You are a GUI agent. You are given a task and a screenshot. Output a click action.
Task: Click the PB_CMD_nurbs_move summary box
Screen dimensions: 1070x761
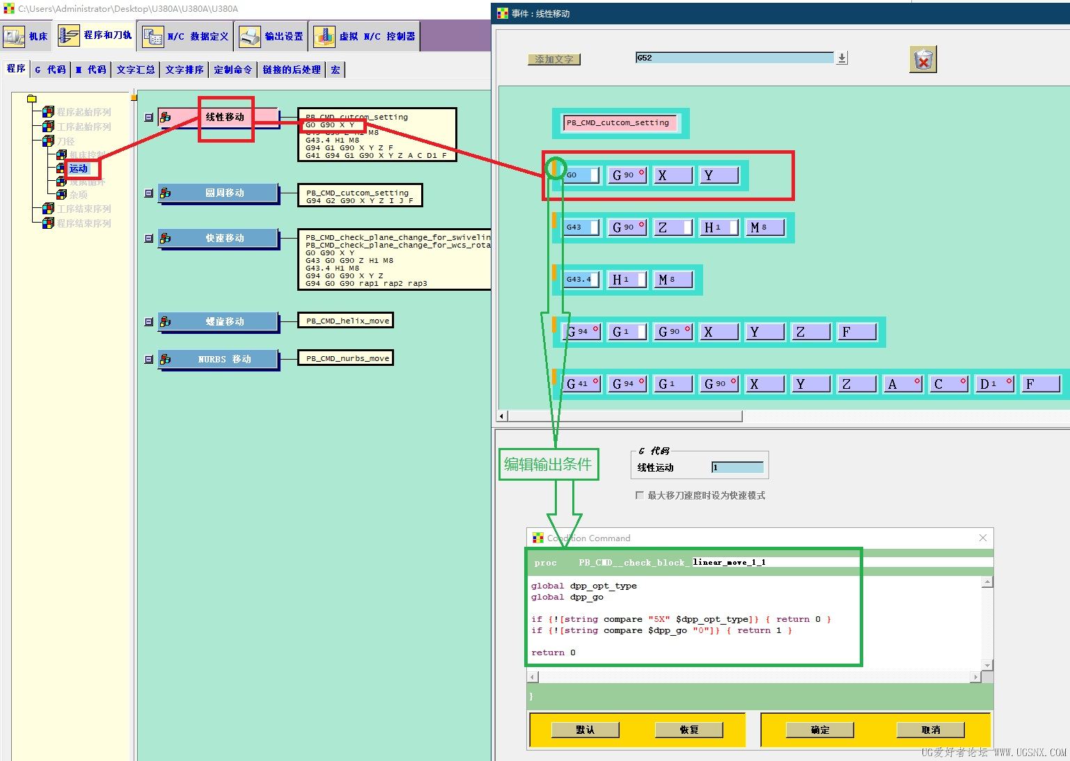pyautogui.click(x=346, y=358)
